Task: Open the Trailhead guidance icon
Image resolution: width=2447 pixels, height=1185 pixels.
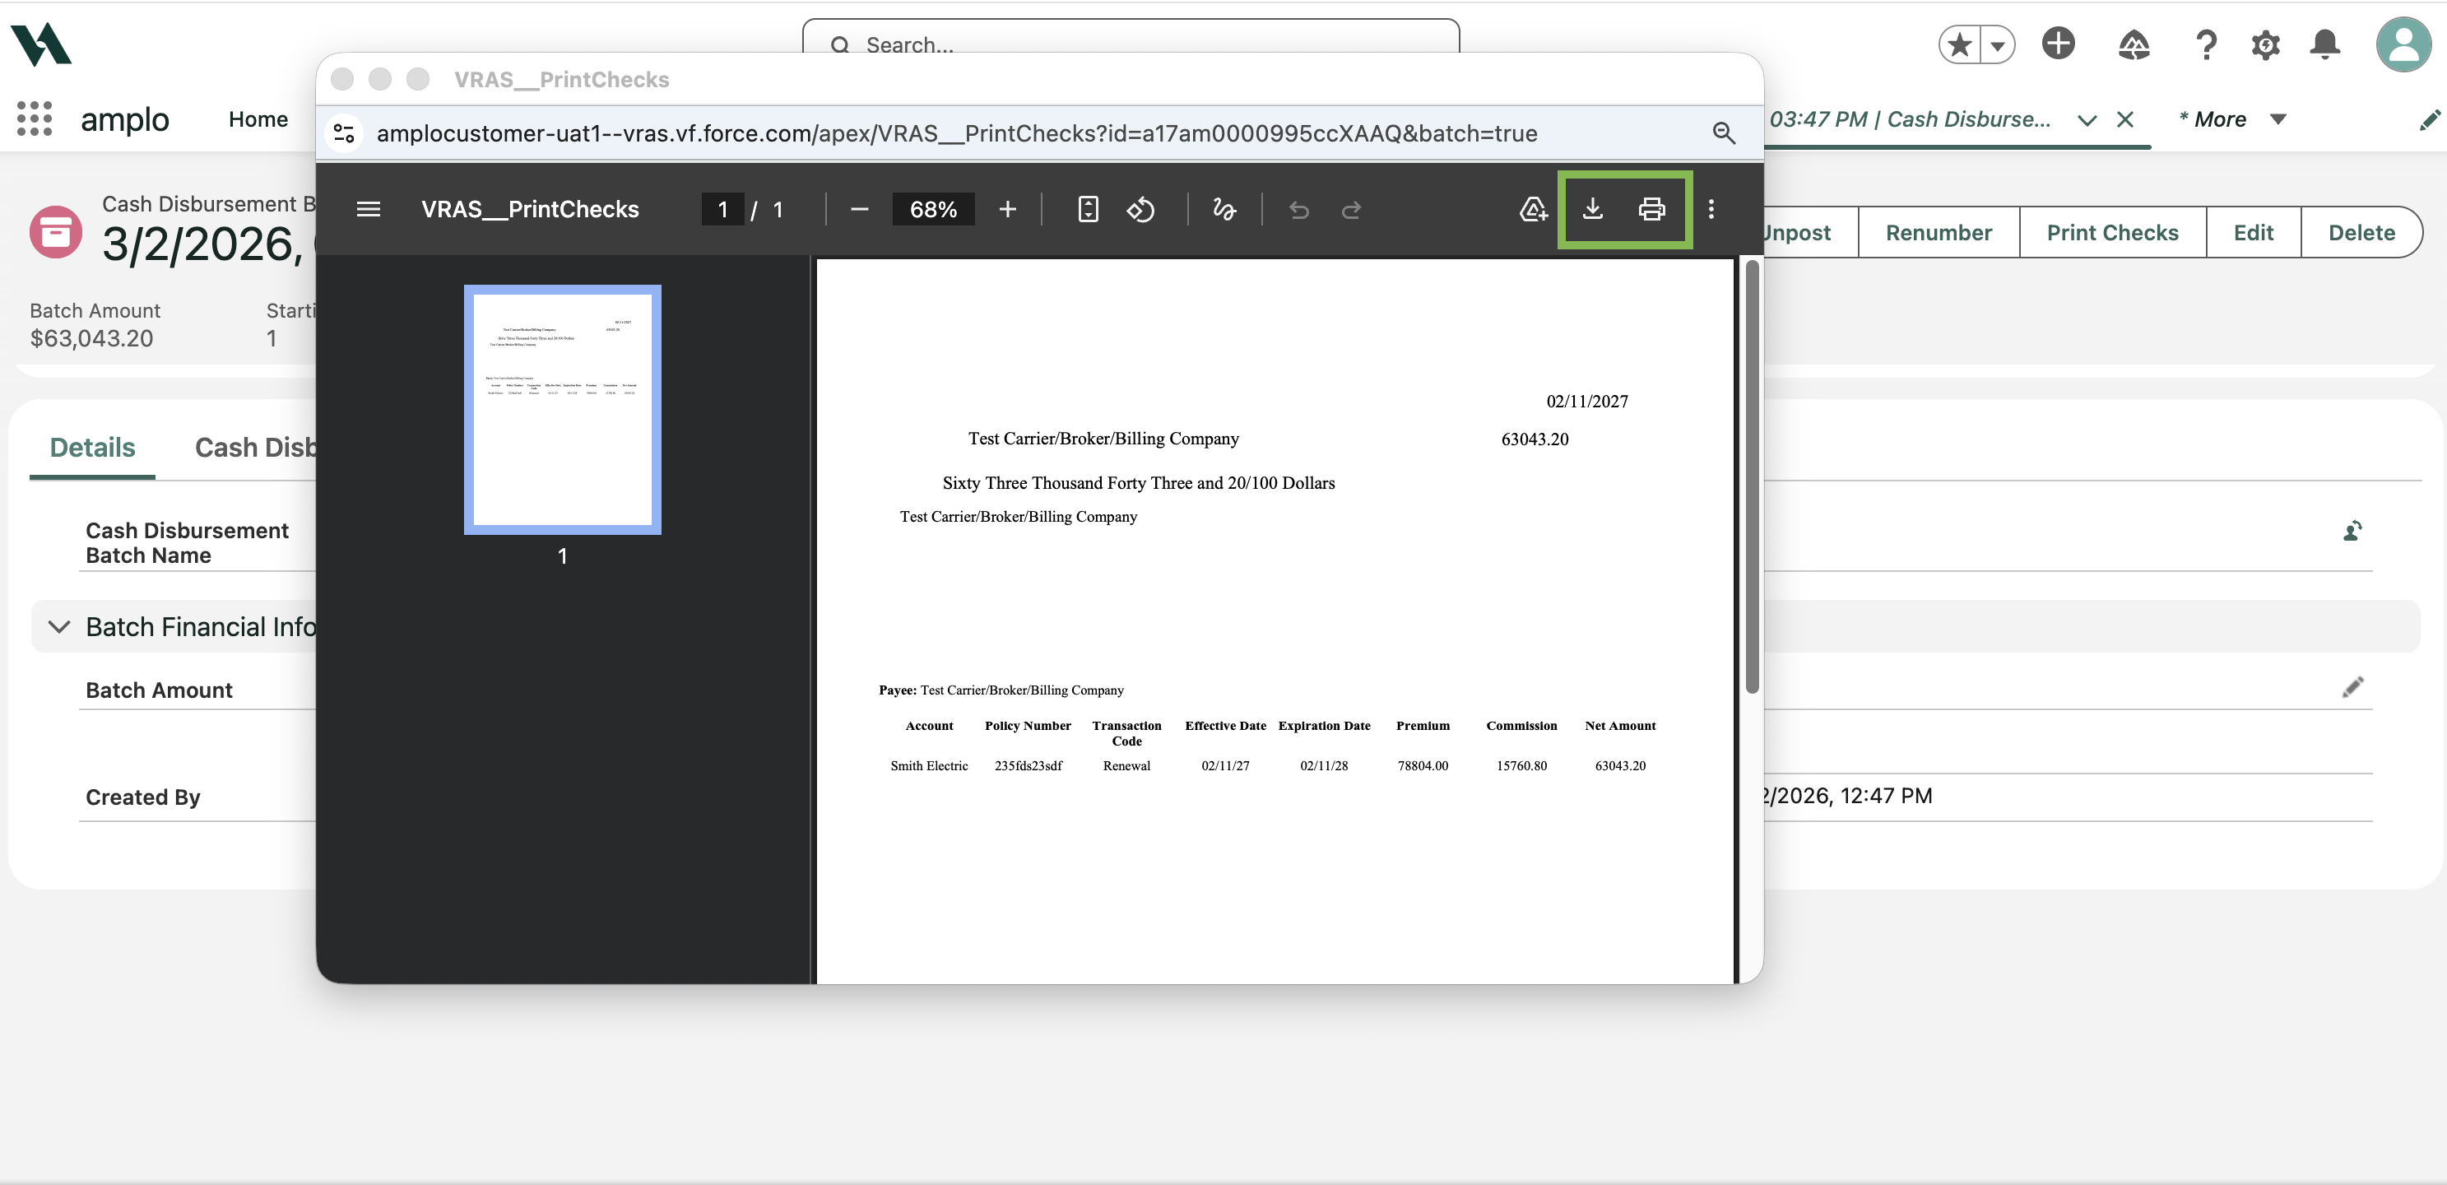Action: (x=2134, y=44)
